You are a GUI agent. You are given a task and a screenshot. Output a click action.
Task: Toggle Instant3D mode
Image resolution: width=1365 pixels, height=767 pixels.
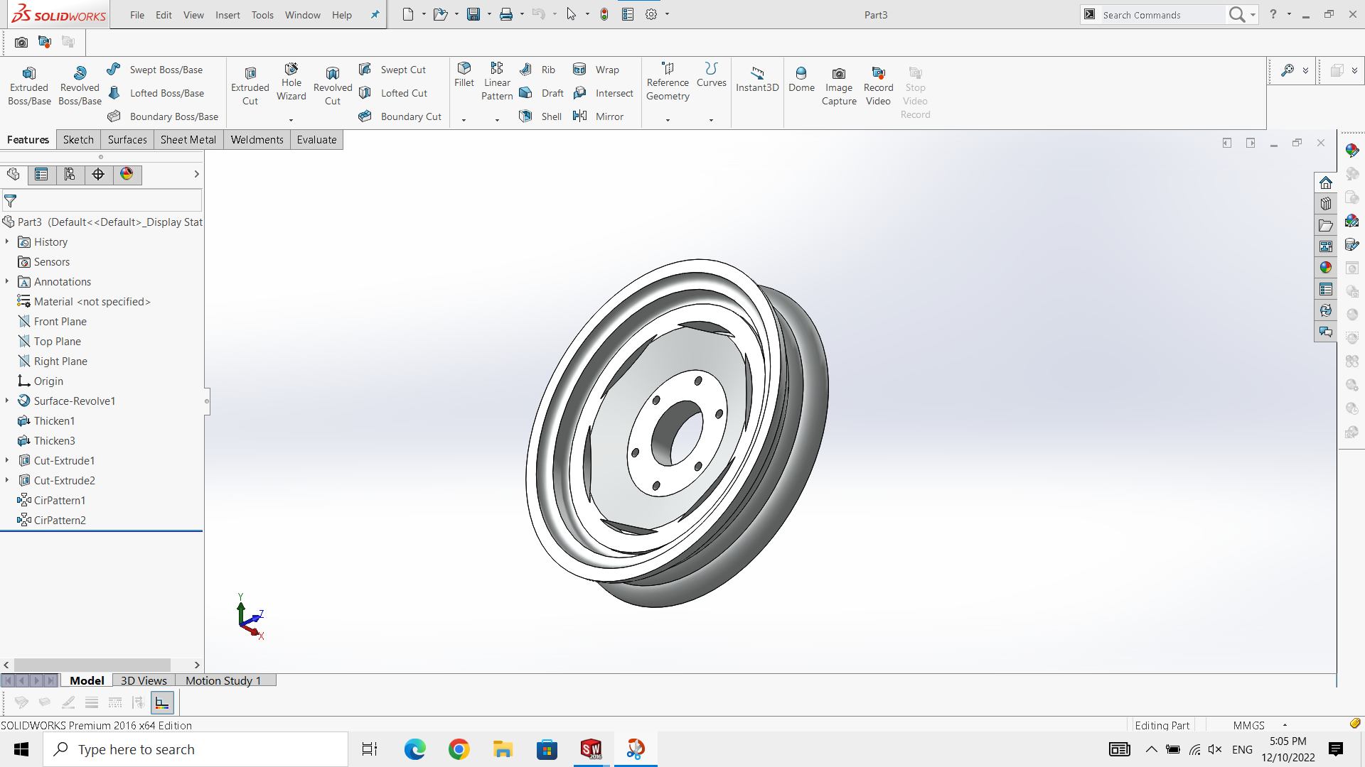[757, 80]
